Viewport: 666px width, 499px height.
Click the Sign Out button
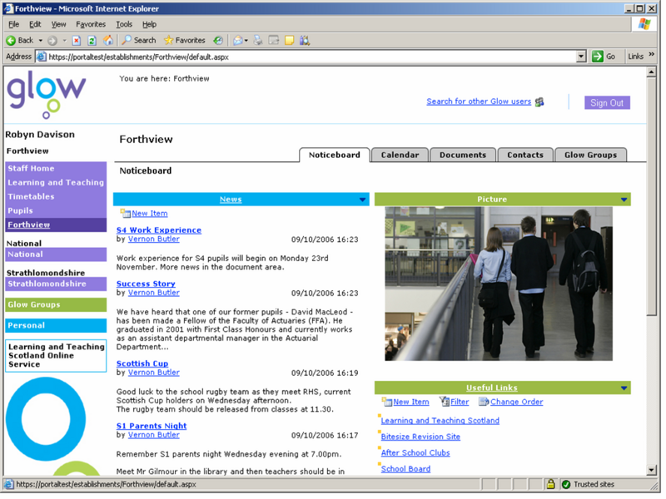tap(607, 102)
